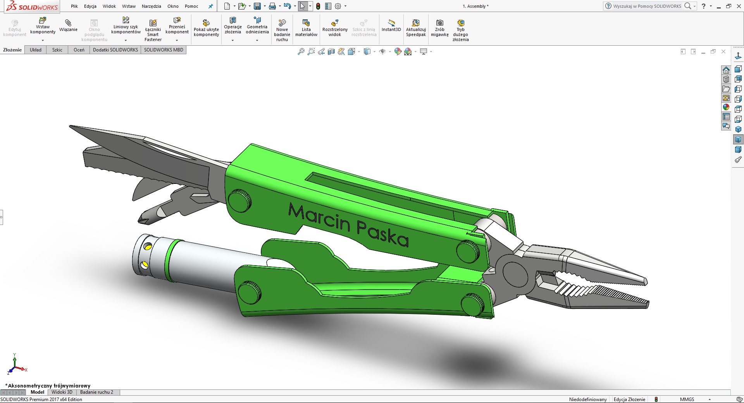Expand Wstaw komponenty dropdown arrow
This screenshot has height=403, width=744.
coord(43,40)
